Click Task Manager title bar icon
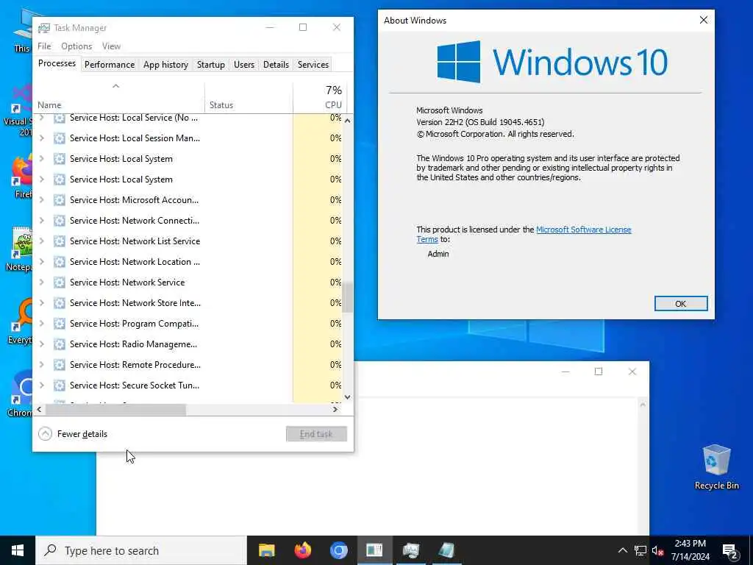Screen dimensions: 753x565 click(x=43, y=28)
